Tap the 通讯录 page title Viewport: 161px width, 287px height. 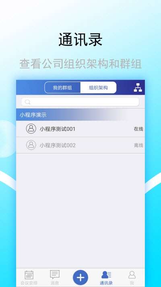pos(80,40)
